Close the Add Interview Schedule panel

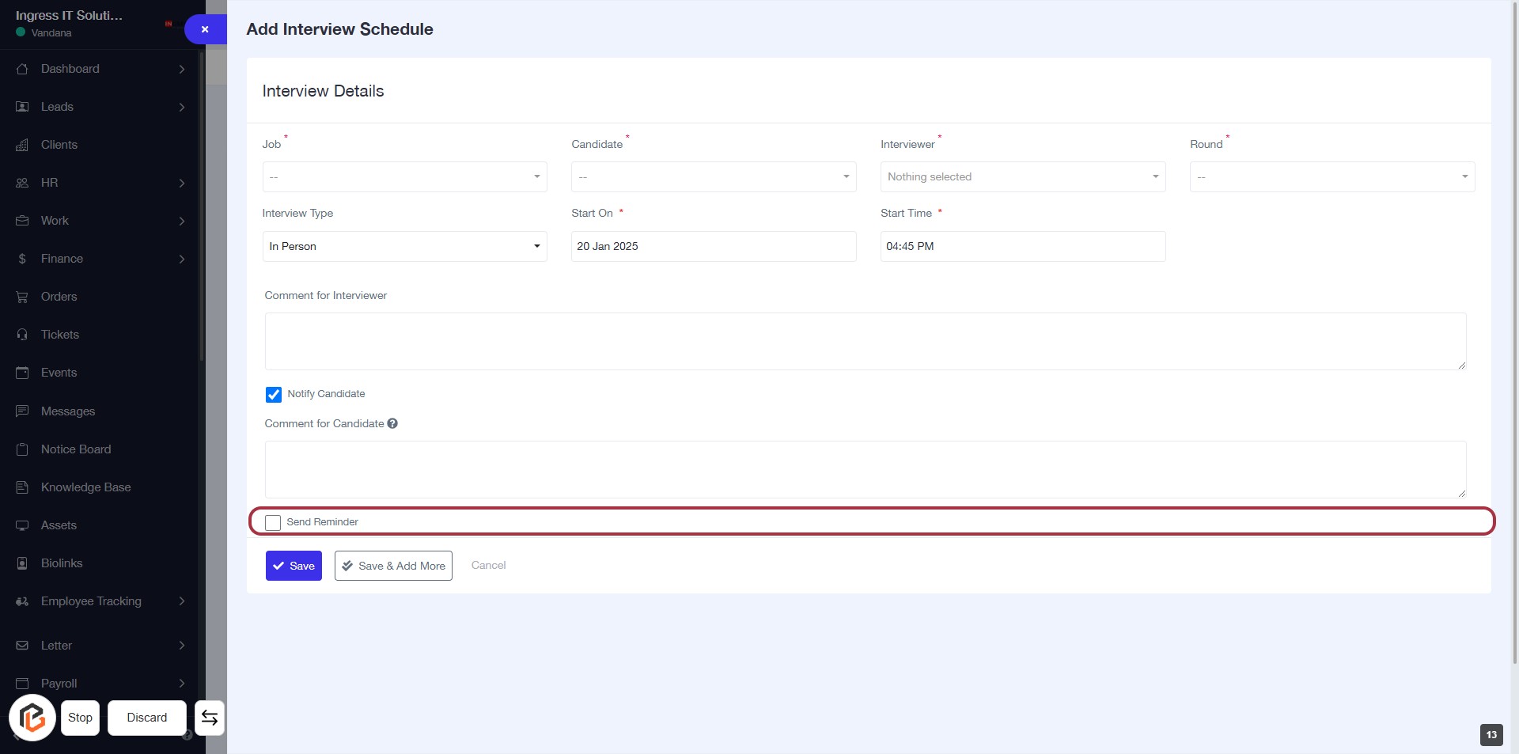pyautogui.click(x=205, y=29)
